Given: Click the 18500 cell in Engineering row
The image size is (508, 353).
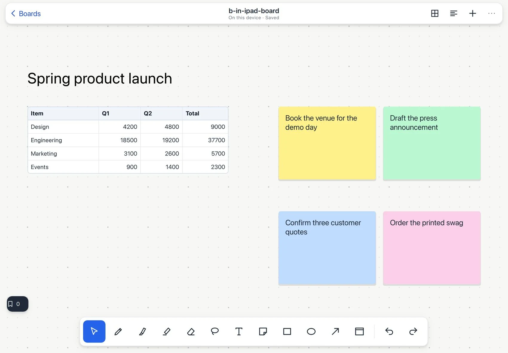Looking at the screenshot, I should [x=120, y=140].
